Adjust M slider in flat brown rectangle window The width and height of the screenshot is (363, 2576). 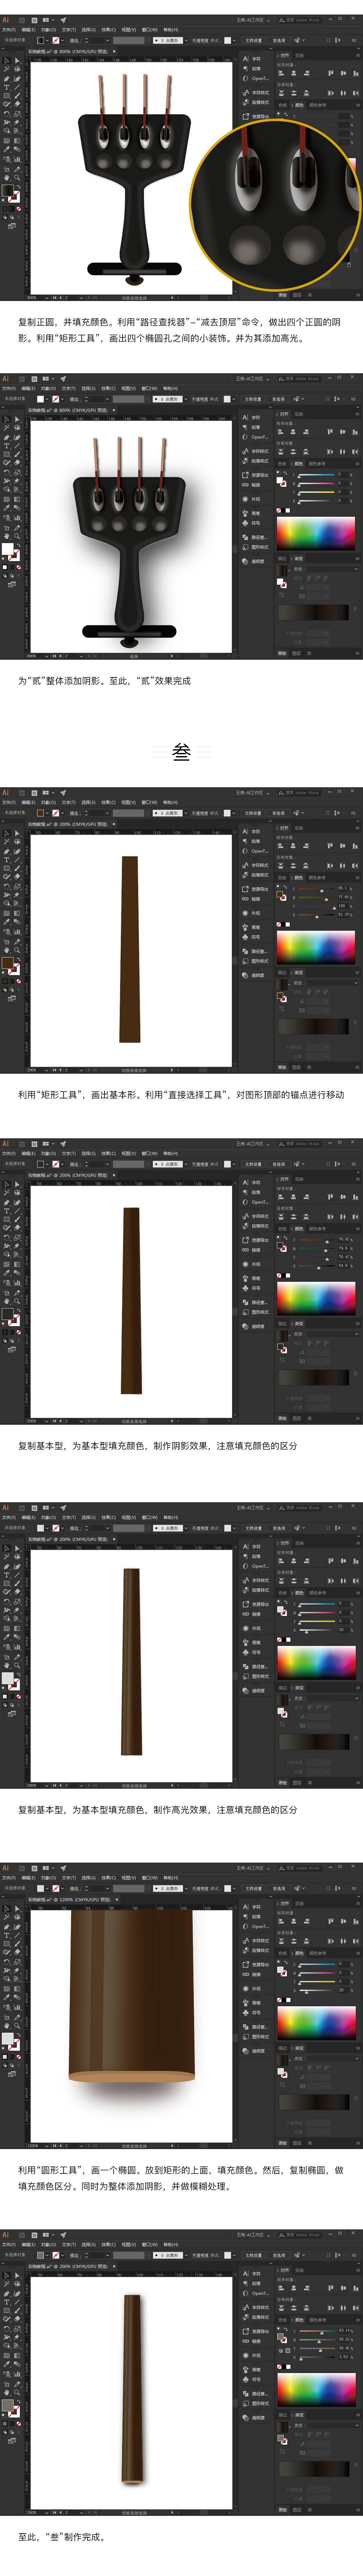coord(316,897)
